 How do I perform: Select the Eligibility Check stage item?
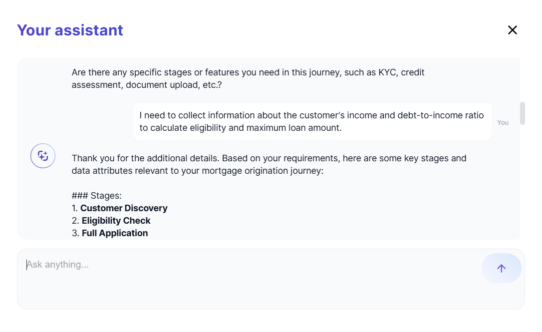[116, 221]
